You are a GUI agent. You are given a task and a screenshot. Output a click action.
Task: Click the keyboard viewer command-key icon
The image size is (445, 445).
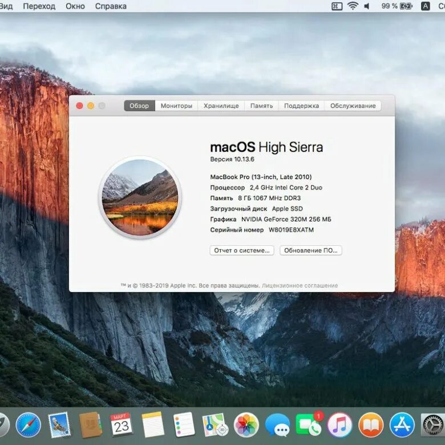click(337, 6)
